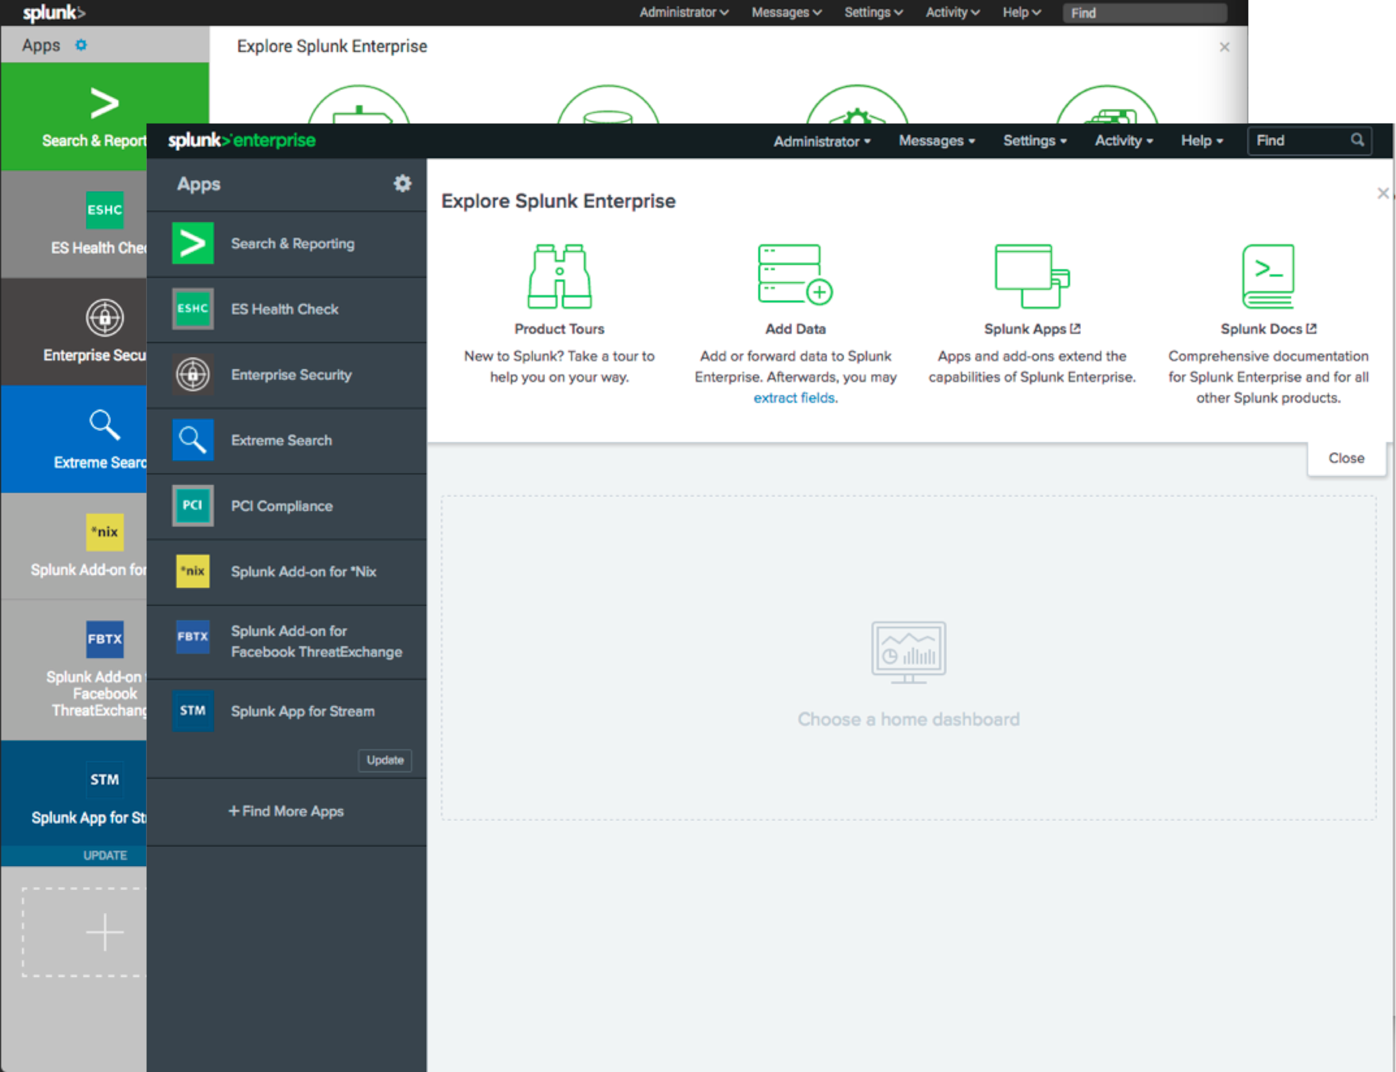Expand the Administrator dropdown in the front window
The image size is (1396, 1072).
(x=821, y=141)
